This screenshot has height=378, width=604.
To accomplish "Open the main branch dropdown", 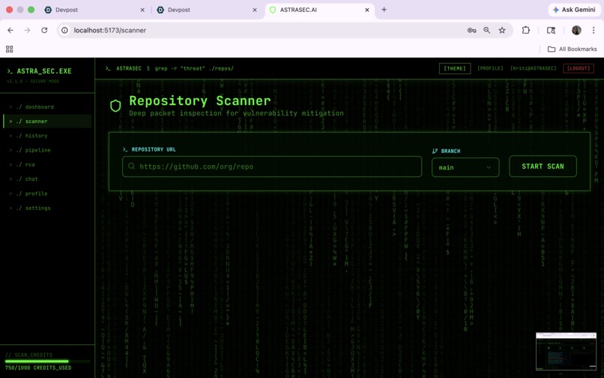I will pos(465,167).
